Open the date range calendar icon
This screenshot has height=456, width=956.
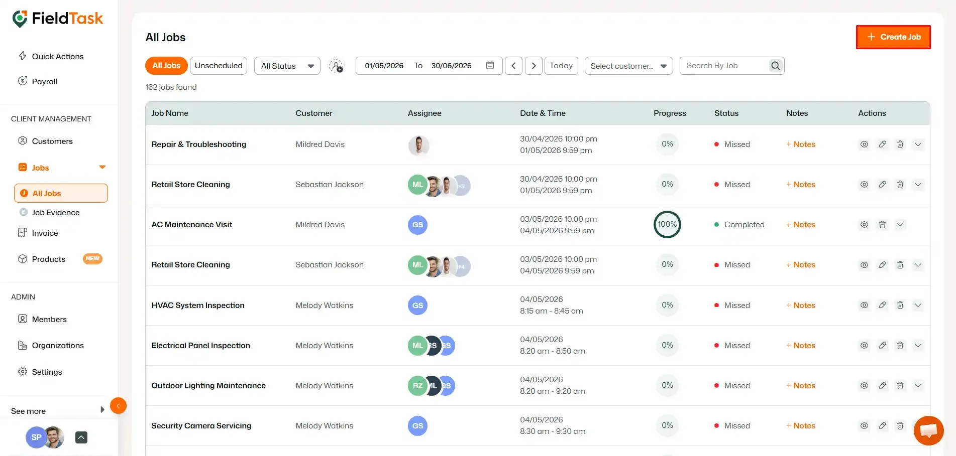(x=490, y=66)
